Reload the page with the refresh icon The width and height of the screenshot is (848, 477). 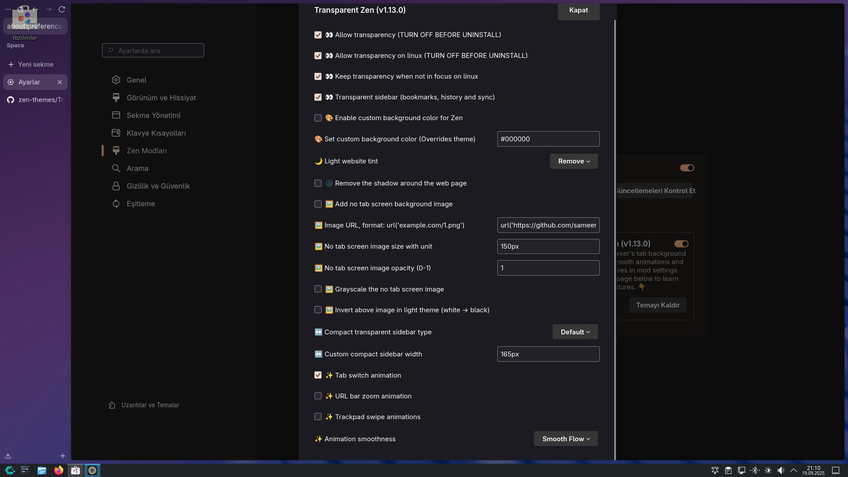(x=62, y=9)
